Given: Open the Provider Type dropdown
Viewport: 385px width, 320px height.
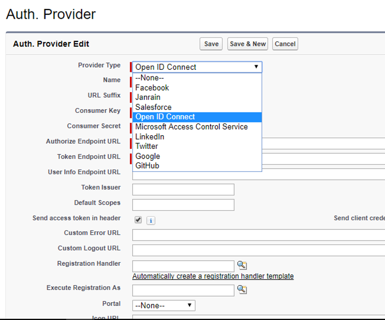Looking at the screenshot, I should coord(197,67).
